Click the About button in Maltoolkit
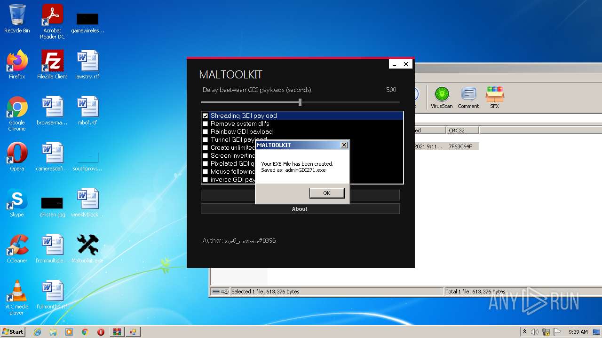 click(x=300, y=209)
